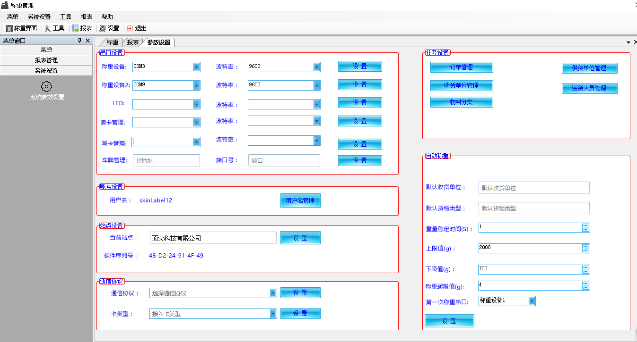Open the 系统设置 menu in menu bar
This screenshot has width=637, height=342.
pos(39,17)
